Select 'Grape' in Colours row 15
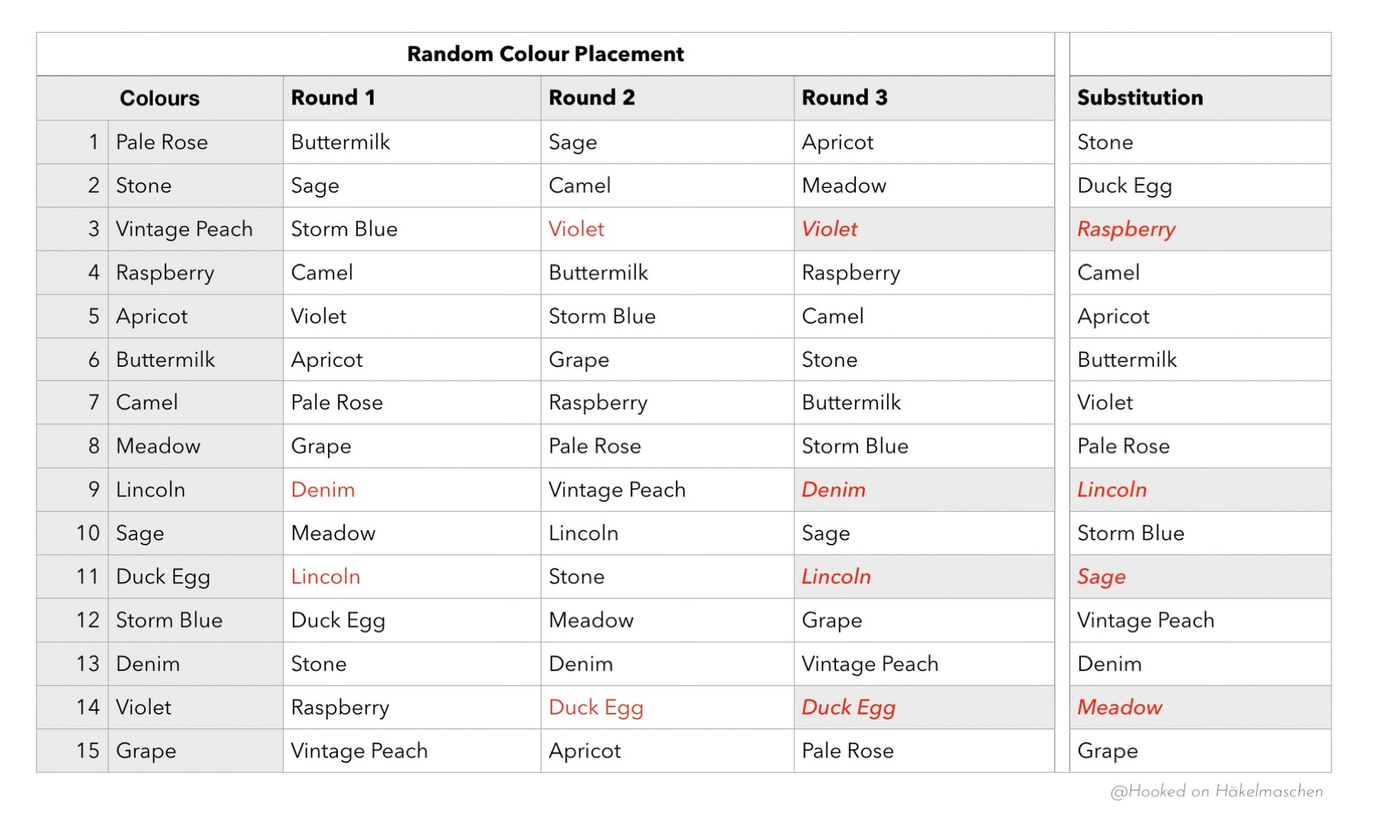The height and width of the screenshot is (813, 1373). [146, 750]
